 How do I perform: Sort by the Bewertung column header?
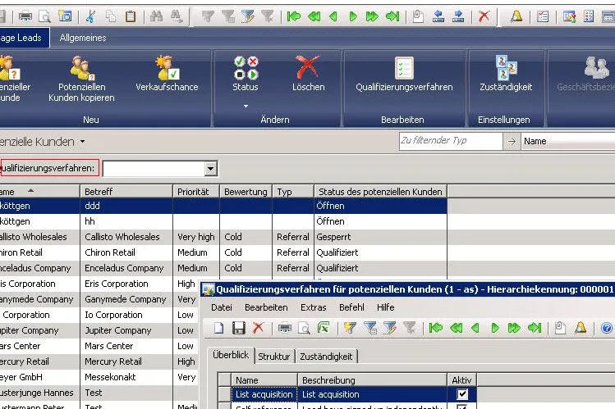coord(246,192)
